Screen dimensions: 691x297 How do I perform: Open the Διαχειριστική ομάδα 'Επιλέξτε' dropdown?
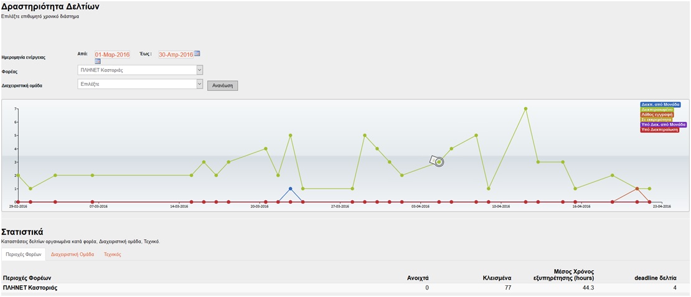pos(140,84)
